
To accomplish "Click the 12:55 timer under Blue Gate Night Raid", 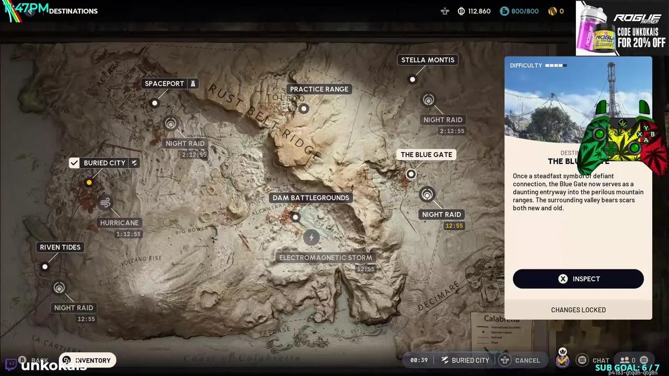I will 454,226.
